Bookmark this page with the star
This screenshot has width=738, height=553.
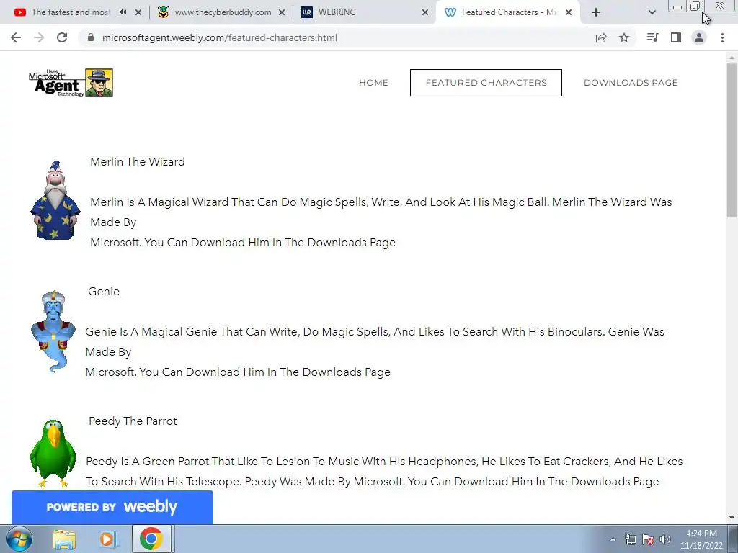click(624, 37)
